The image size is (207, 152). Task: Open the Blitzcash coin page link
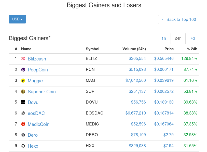point(37,59)
